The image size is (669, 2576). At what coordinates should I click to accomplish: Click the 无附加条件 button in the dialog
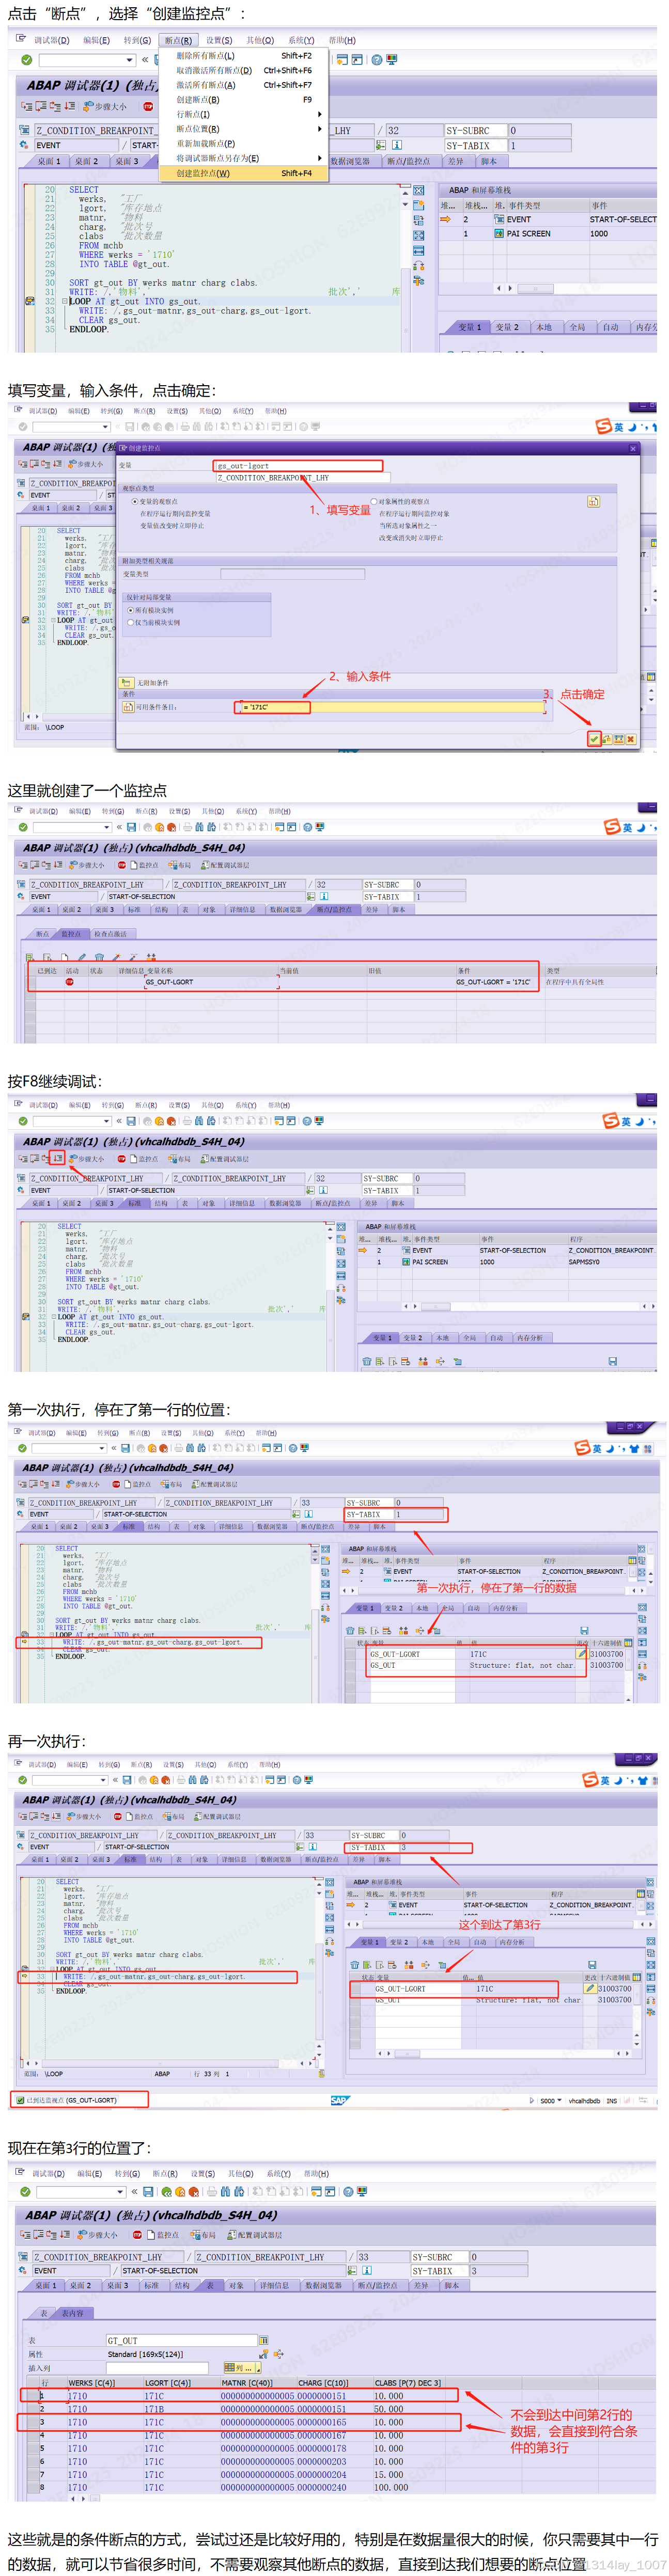pos(126,683)
